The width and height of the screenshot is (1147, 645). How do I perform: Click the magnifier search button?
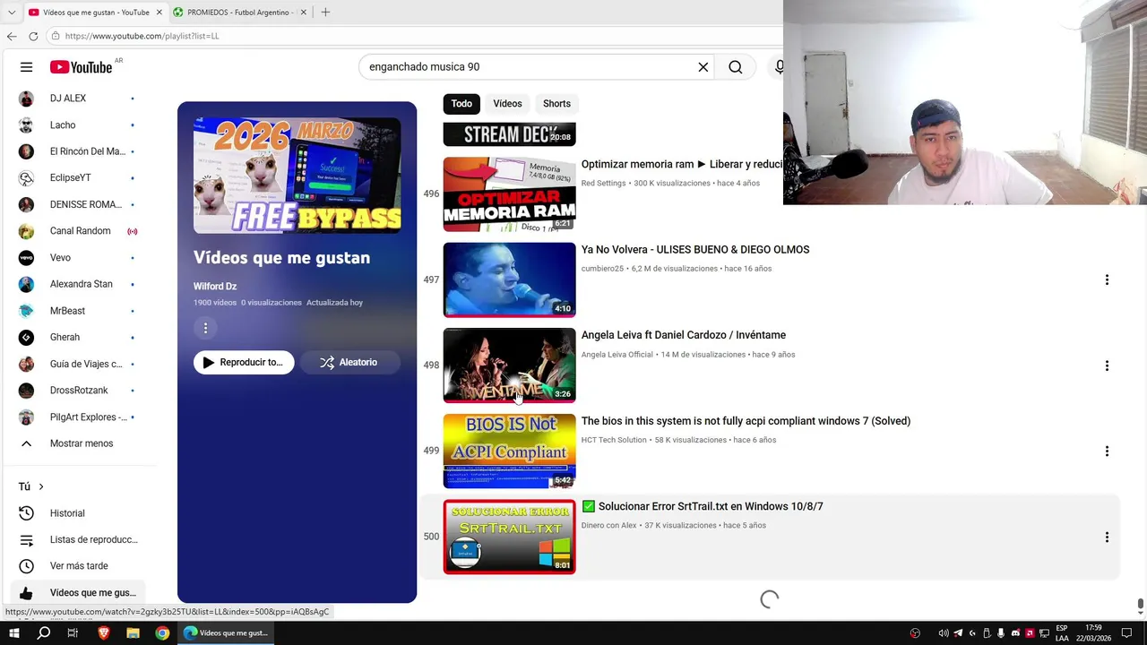coord(736,67)
